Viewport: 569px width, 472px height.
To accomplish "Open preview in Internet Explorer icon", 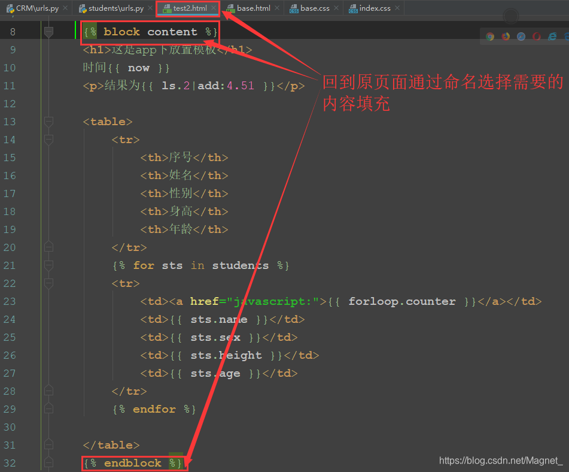I will pyautogui.click(x=552, y=37).
